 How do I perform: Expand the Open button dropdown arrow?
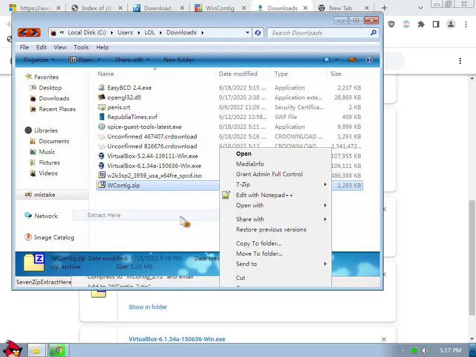tap(99, 59)
